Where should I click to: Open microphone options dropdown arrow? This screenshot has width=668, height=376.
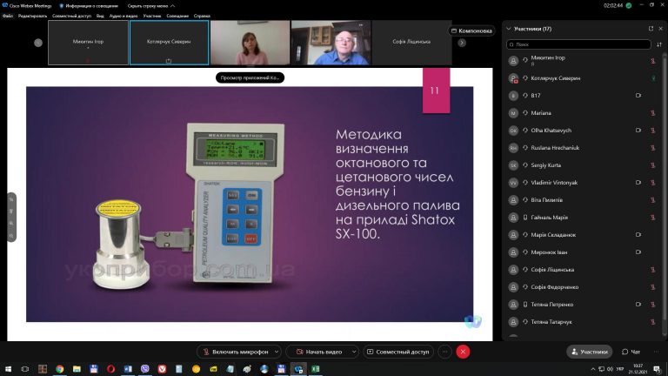pos(277,352)
